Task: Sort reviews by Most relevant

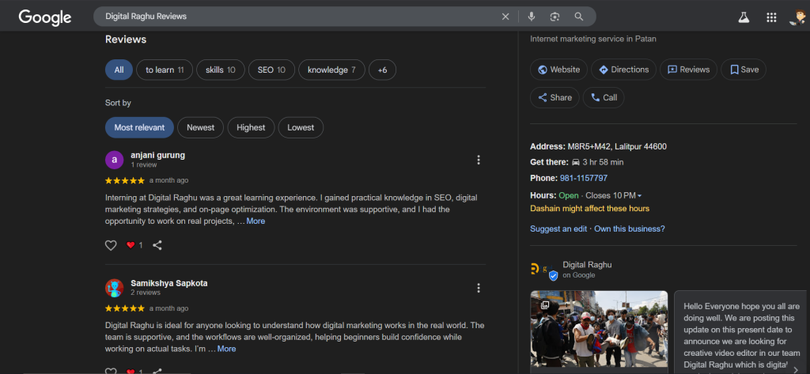Action: [x=139, y=127]
